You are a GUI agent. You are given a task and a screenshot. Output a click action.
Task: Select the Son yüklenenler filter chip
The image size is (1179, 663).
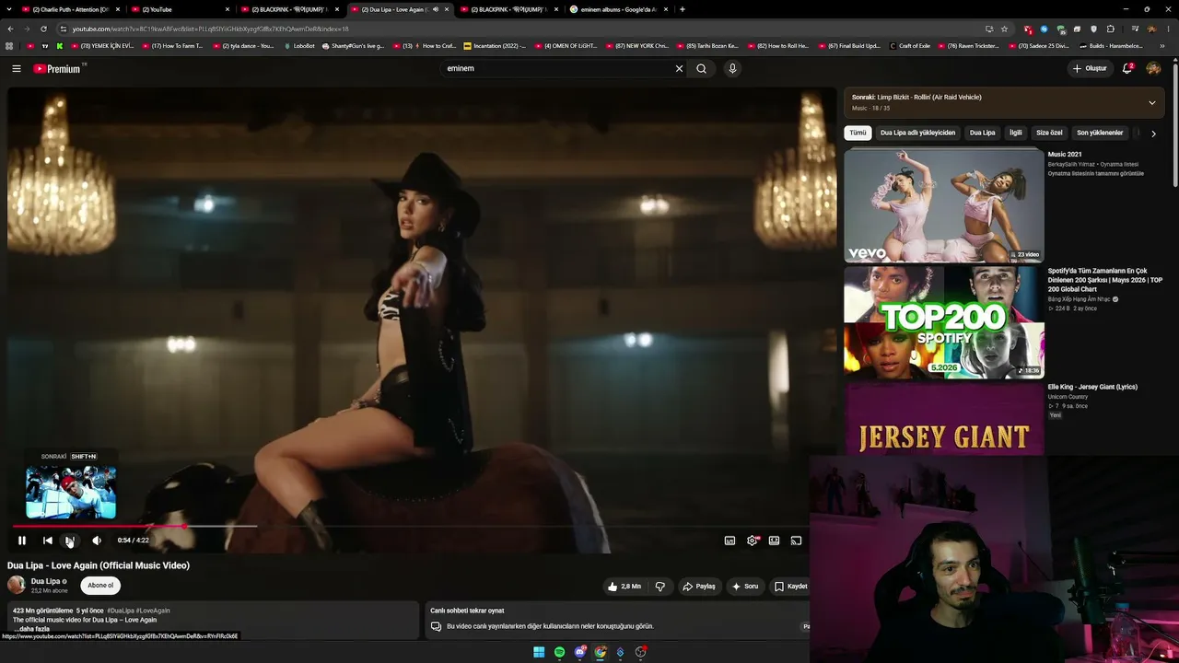(1100, 133)
